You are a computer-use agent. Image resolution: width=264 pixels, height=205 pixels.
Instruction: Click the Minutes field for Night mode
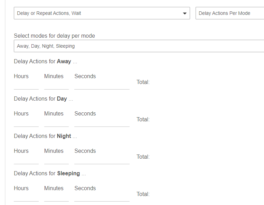pos(56,160)
